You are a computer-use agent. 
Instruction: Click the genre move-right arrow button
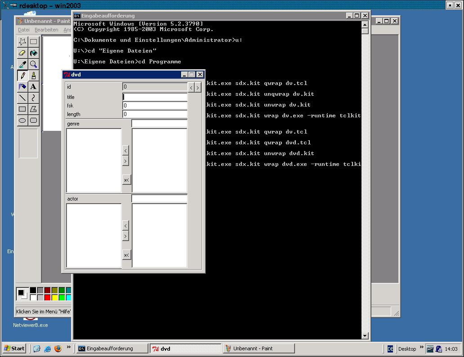(x=126, y=161)
